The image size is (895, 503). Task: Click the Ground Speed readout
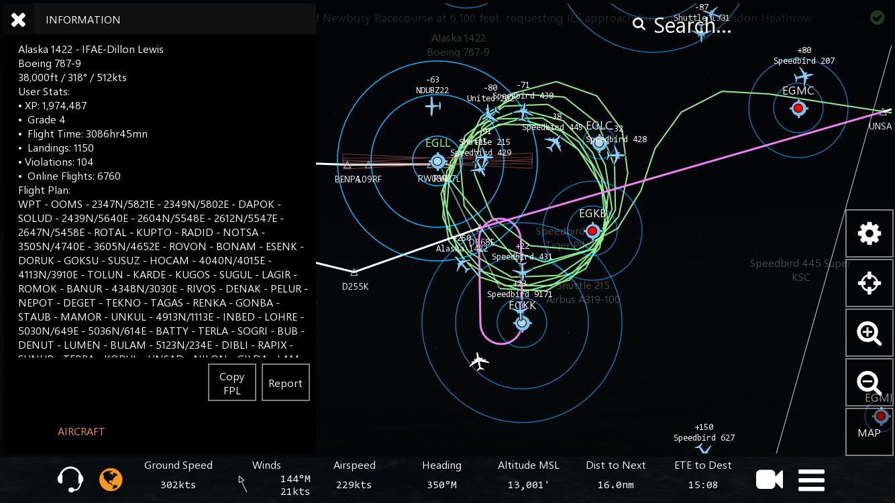tap(178, 475)
